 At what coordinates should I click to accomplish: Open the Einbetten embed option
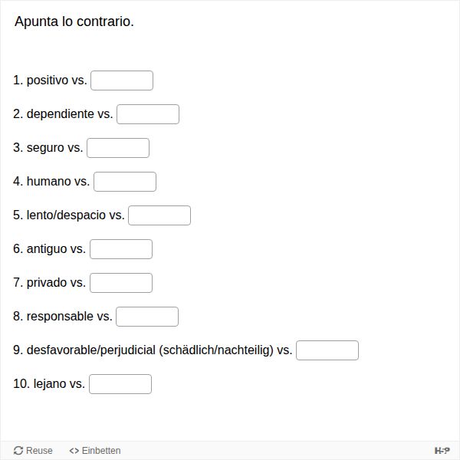(95, 451)
